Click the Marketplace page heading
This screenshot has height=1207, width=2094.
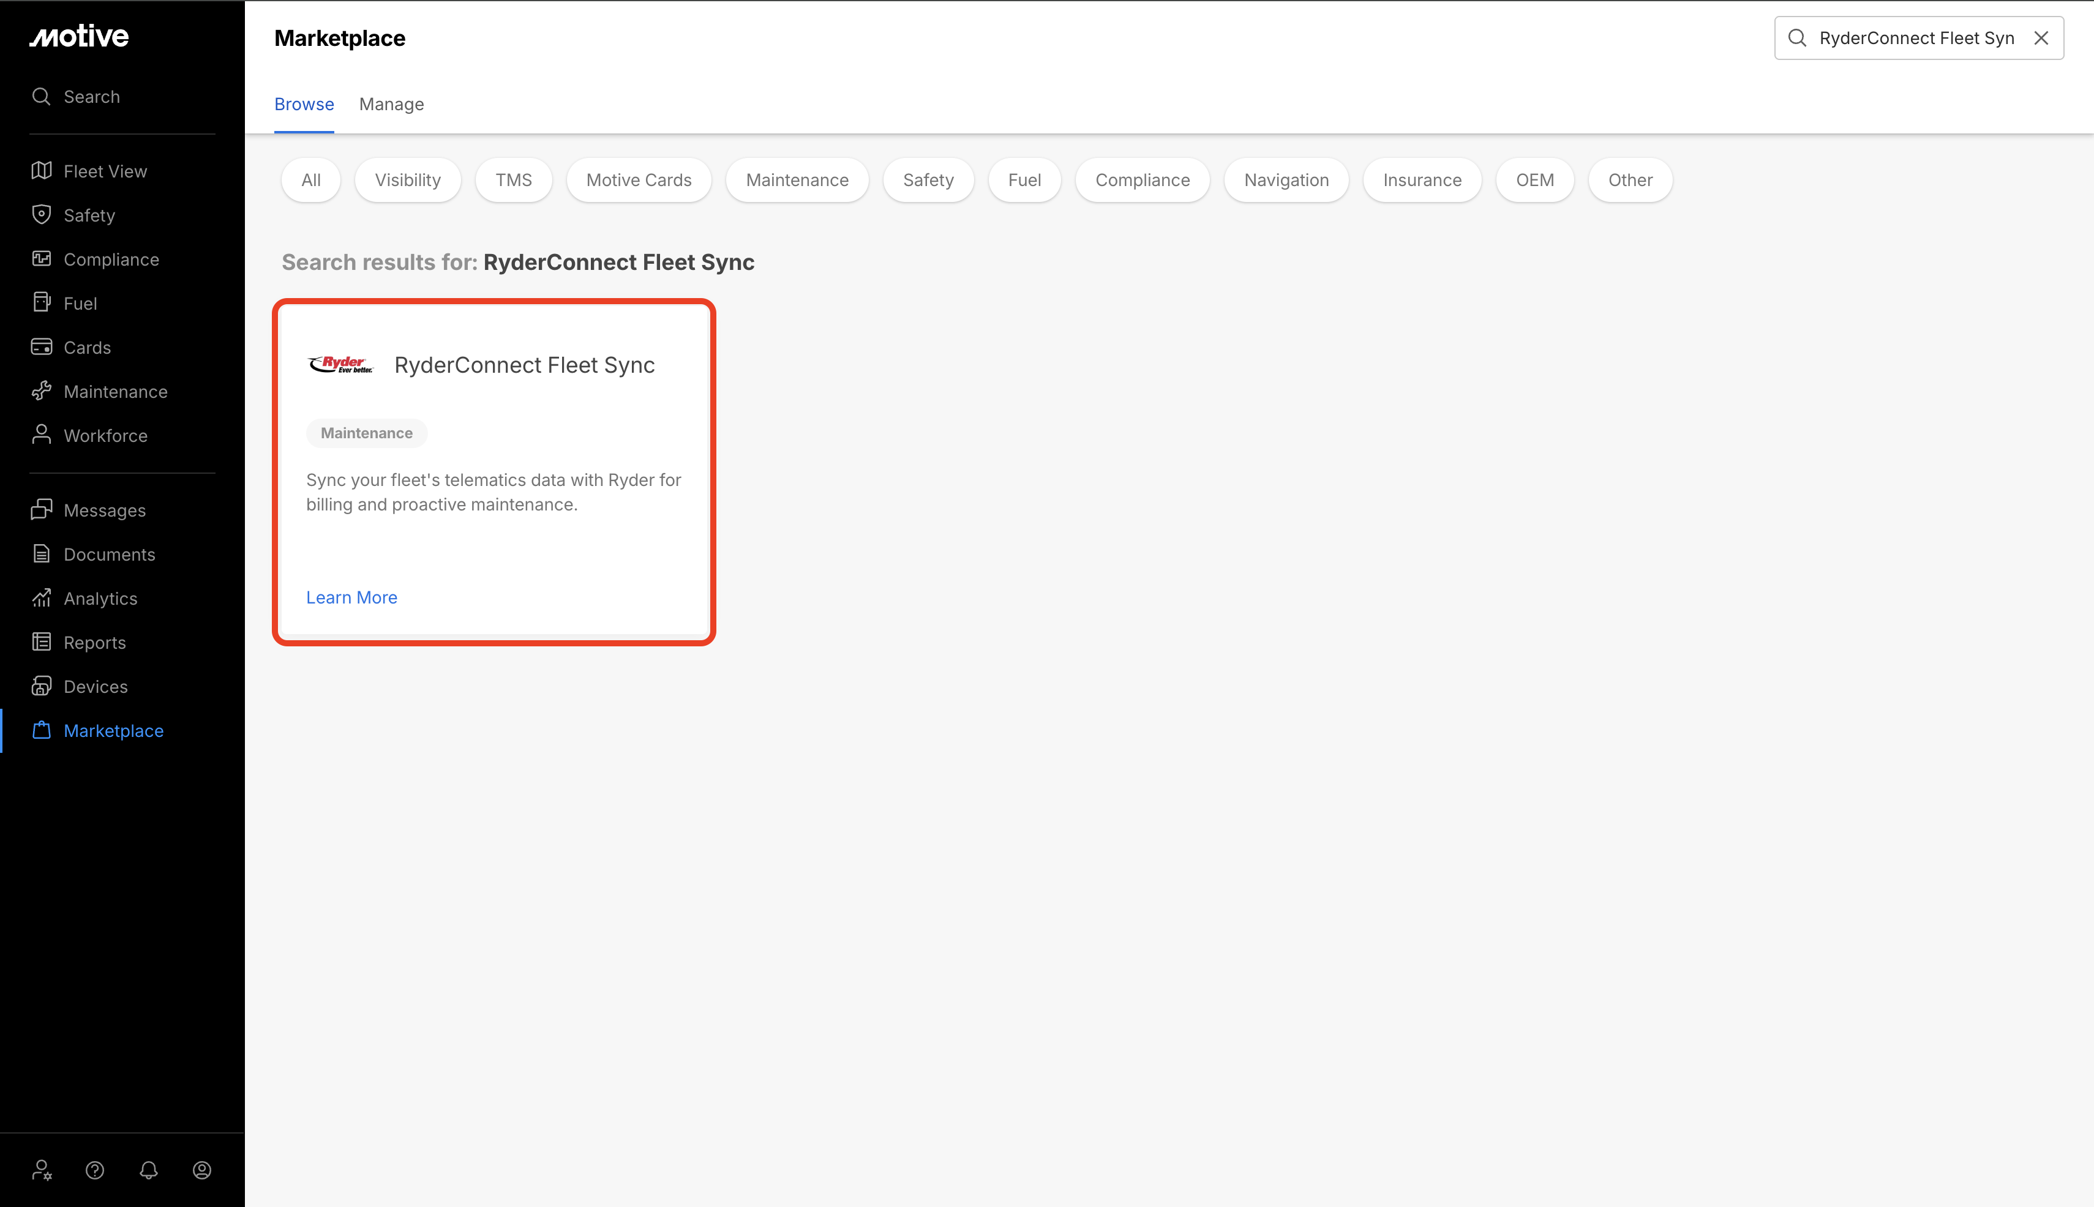[x=340, y=38]
